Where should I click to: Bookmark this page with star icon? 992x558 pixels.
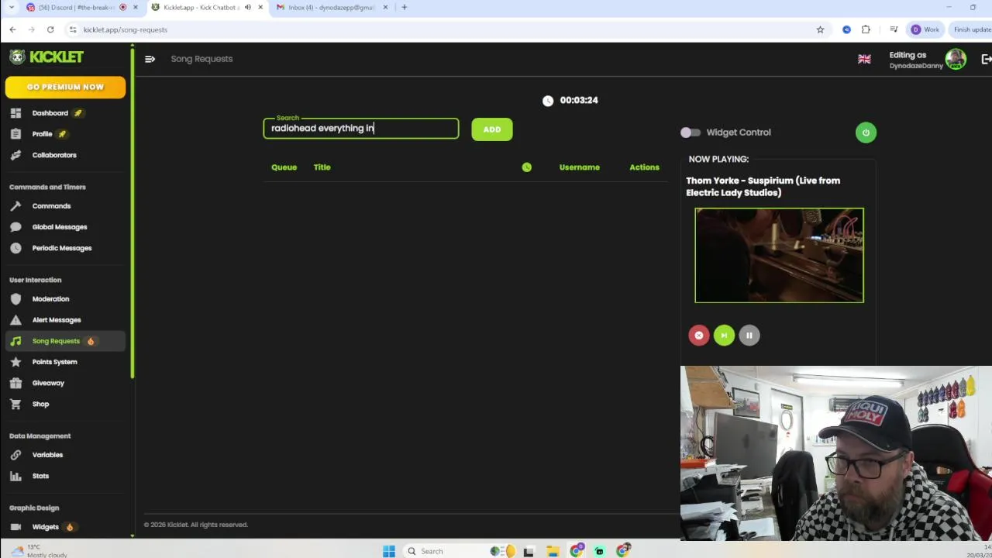[820, 29]
